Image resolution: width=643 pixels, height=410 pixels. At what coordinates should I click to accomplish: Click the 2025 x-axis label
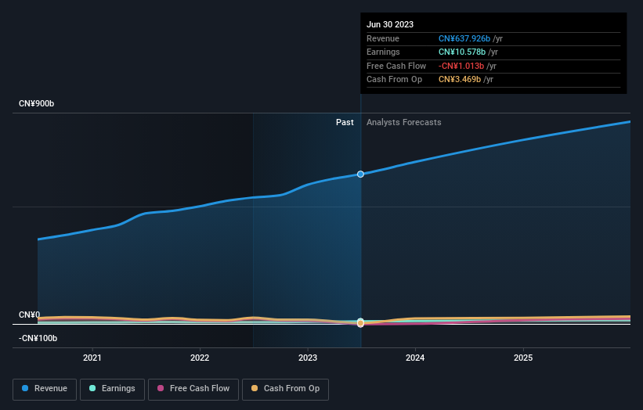pyautogui.click(x=523, y=358)
